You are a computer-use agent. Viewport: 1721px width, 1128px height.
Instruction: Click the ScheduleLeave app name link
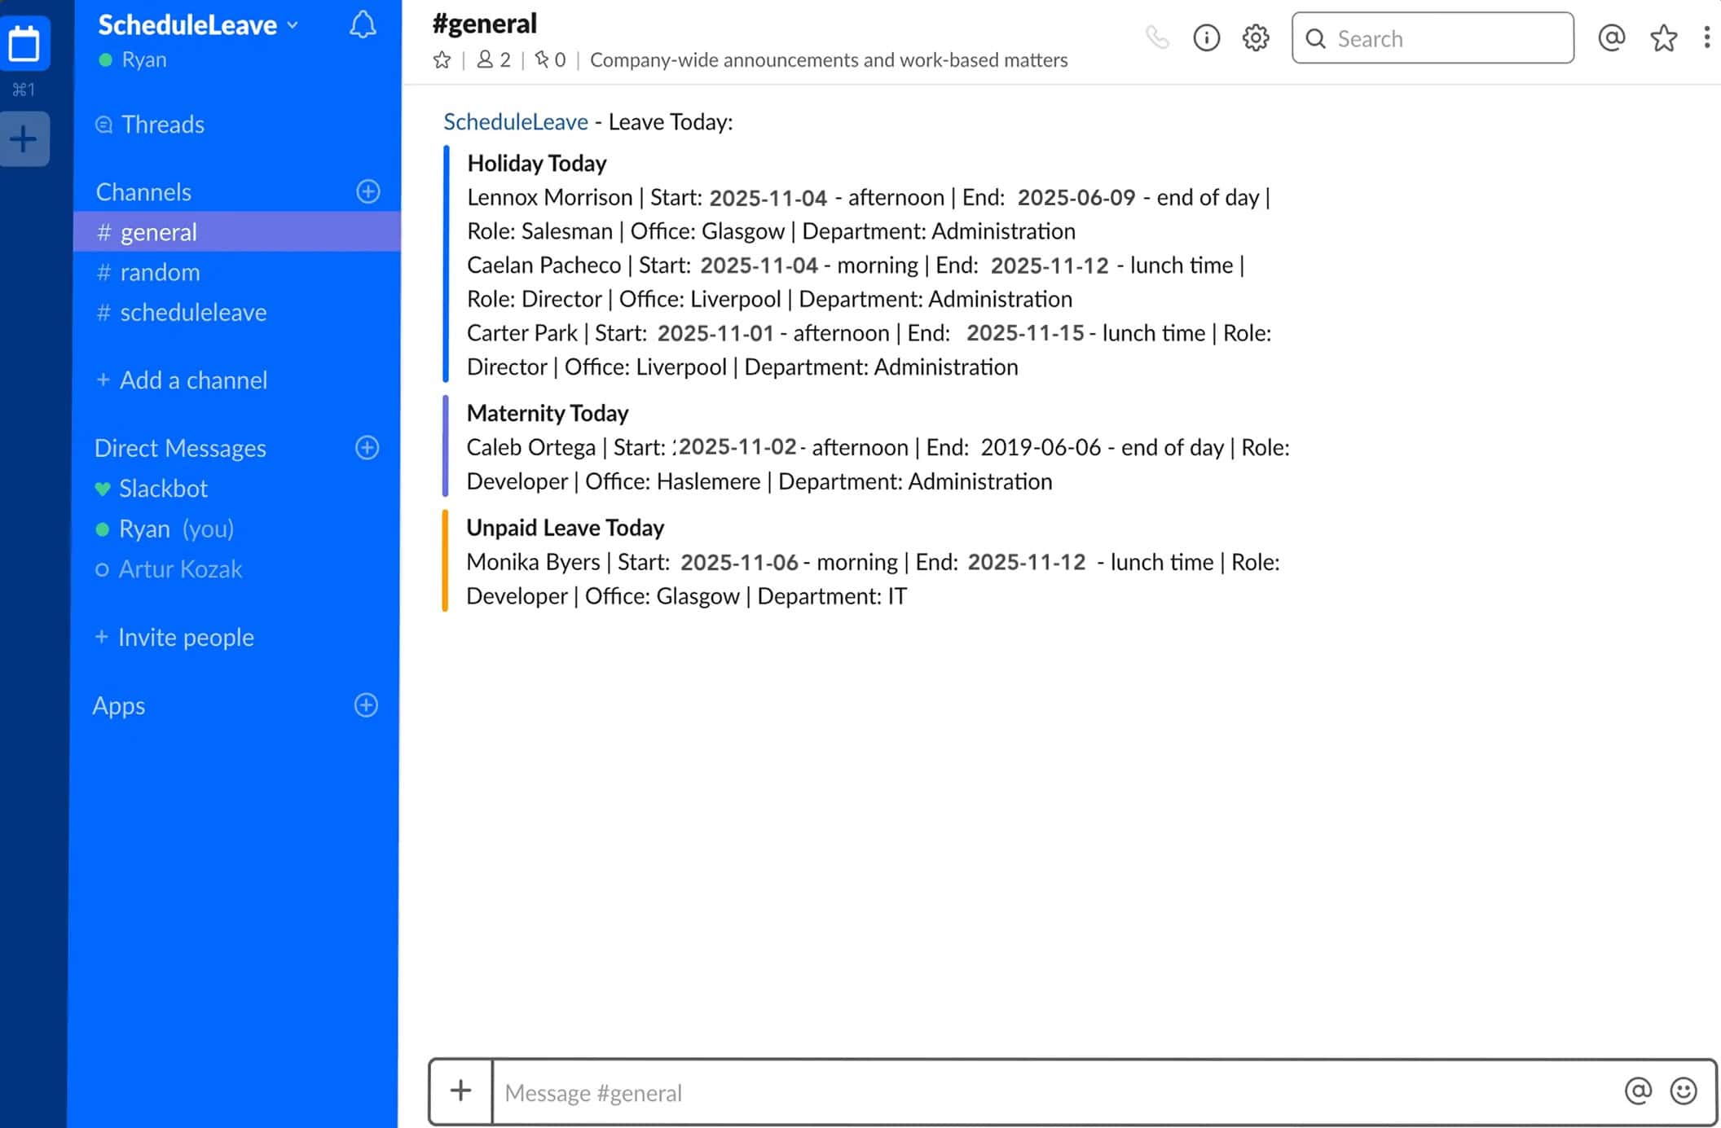pyautogui.click(x=515, y=121)
